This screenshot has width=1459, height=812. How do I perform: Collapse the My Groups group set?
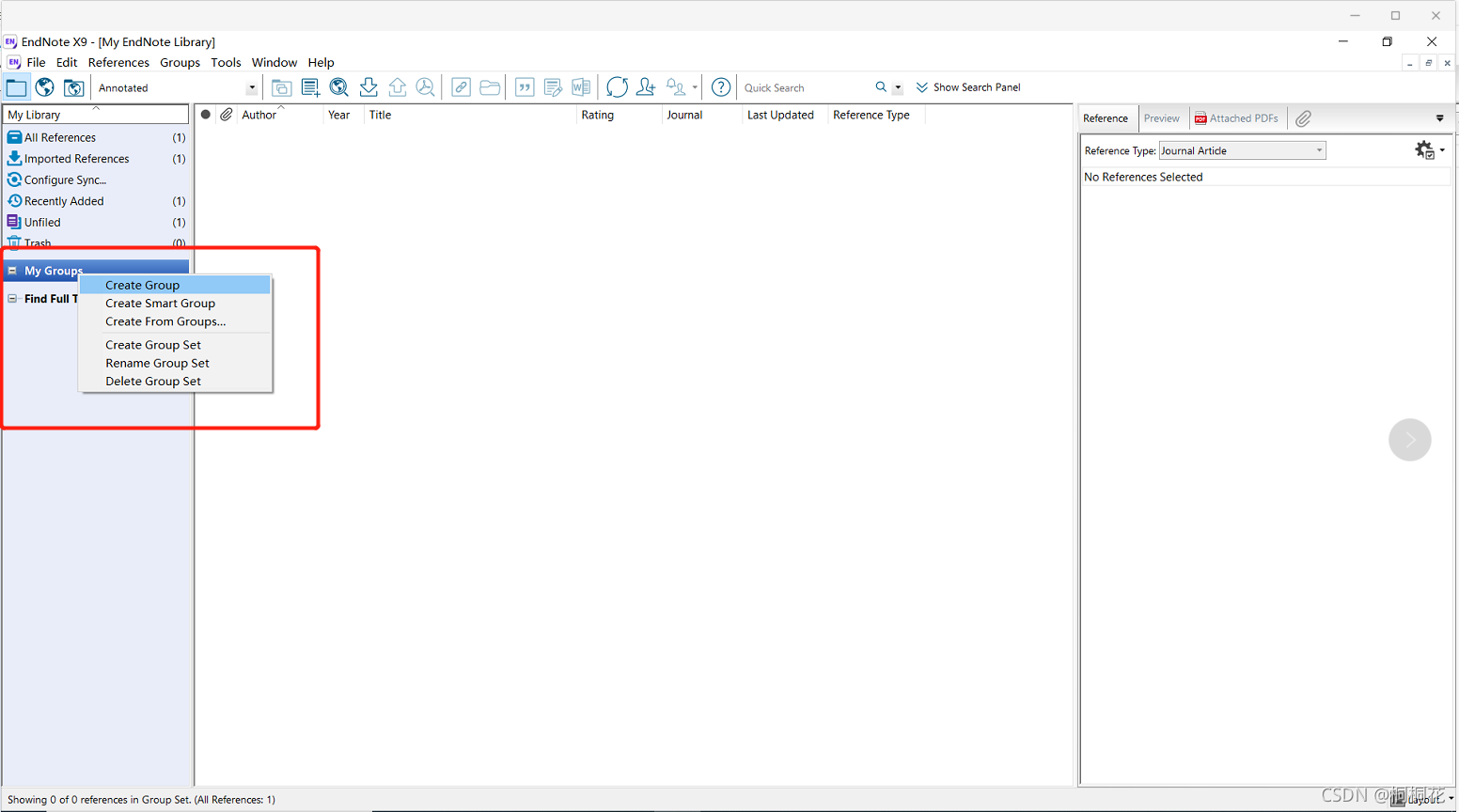click(13, 270)
